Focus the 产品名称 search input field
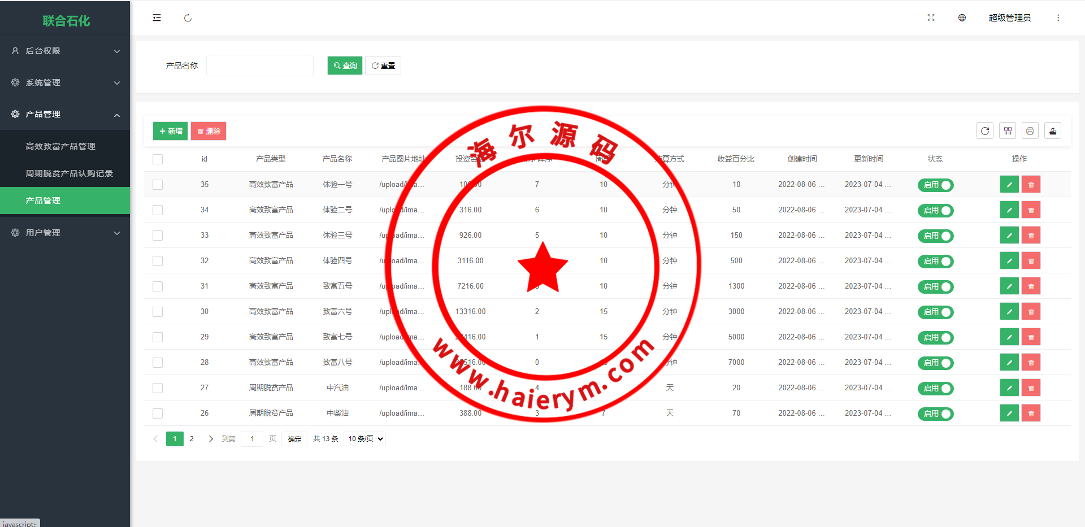The height and width of the screenshot is (527, 1085). click(260, 66)
